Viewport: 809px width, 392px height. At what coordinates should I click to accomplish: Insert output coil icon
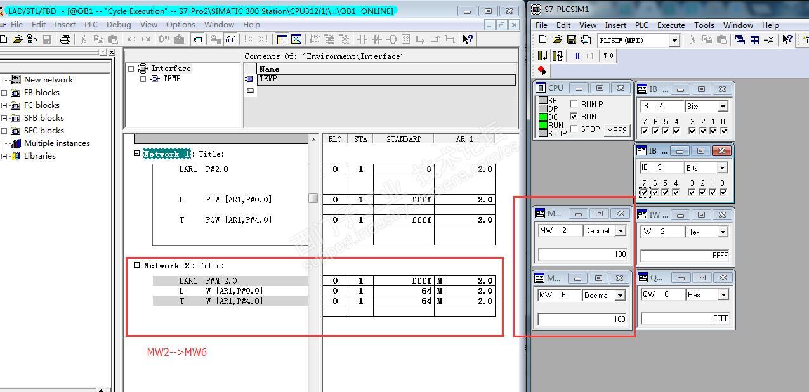pyautogui.click(x=391, y=39)
